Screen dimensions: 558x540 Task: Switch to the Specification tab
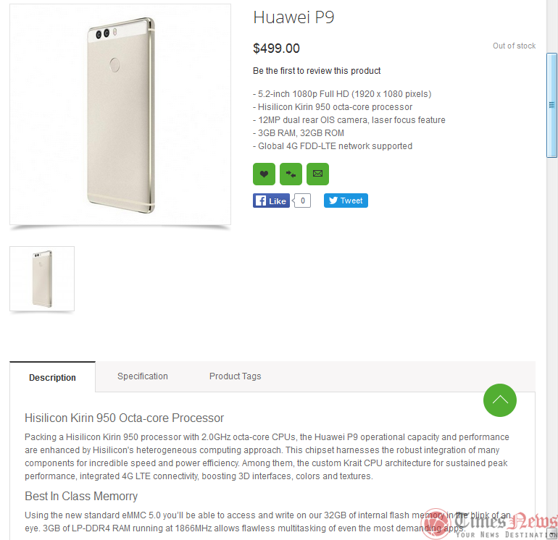(143, 376)
